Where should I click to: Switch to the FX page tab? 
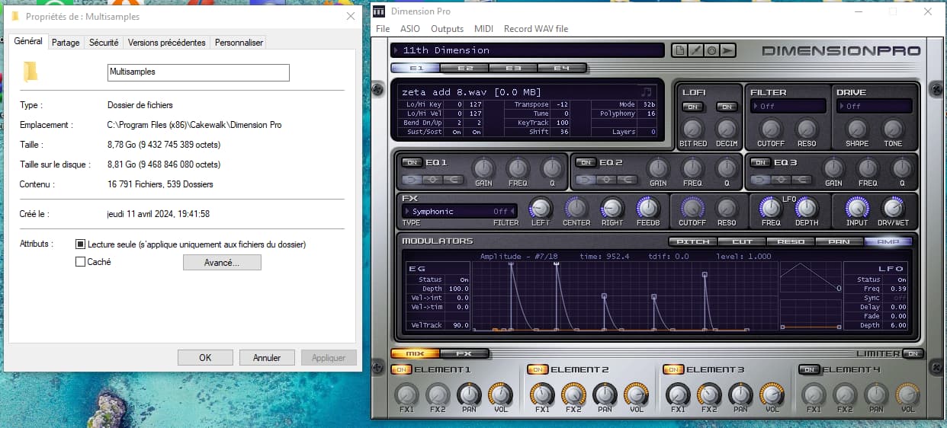pyautogui.click(x=464, y=354)
